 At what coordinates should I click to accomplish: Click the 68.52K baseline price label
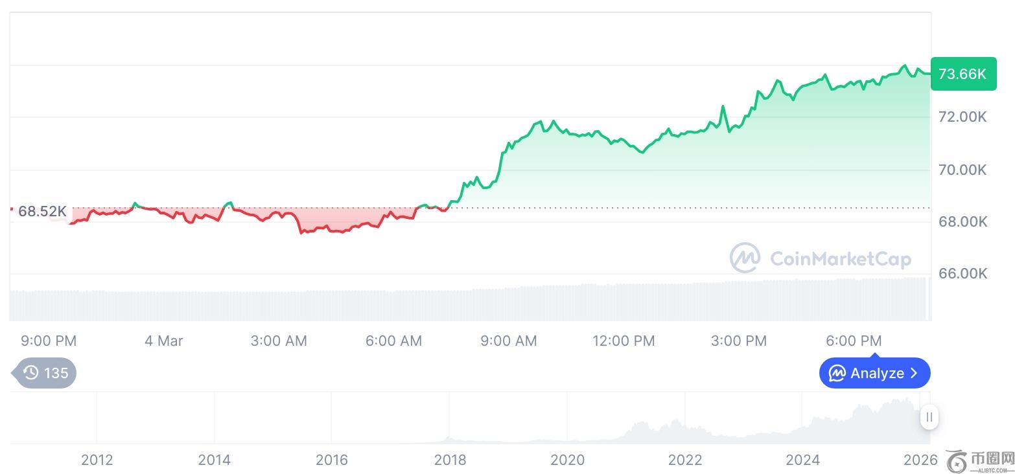point(42,211)
